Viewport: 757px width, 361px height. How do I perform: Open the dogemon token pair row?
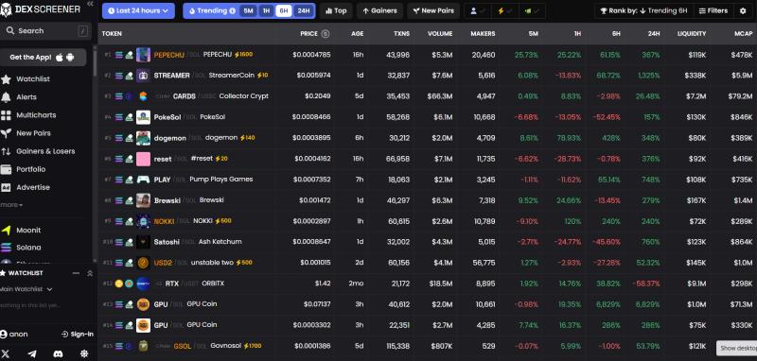(x=428, y=138)
